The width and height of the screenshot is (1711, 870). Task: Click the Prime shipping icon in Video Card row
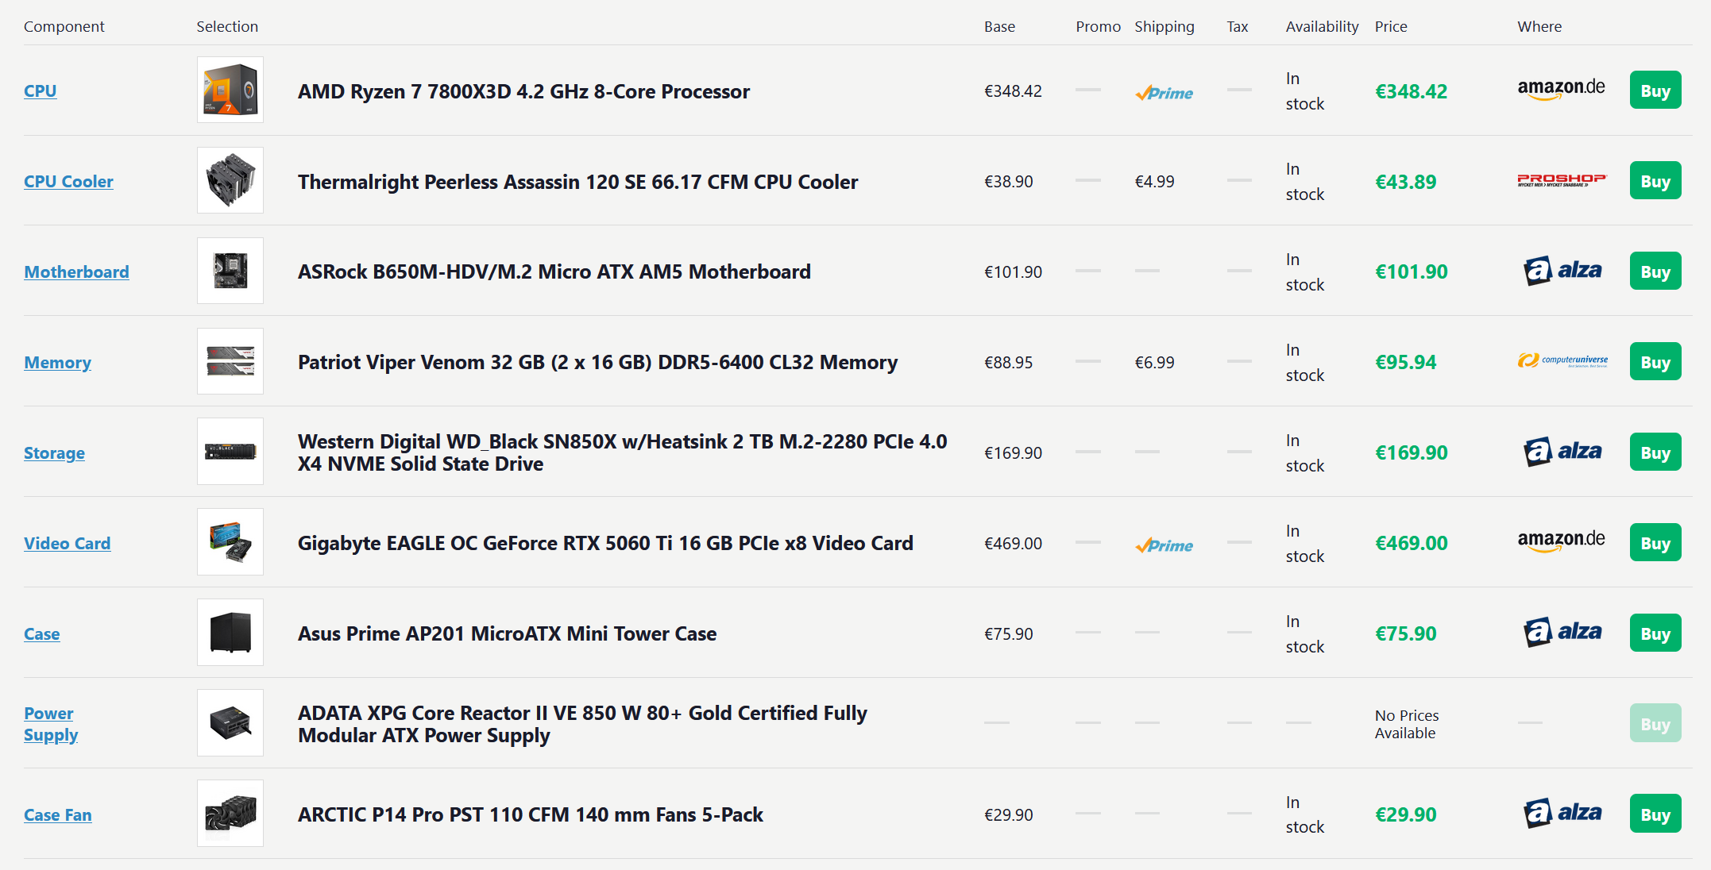coord(1164,545)
